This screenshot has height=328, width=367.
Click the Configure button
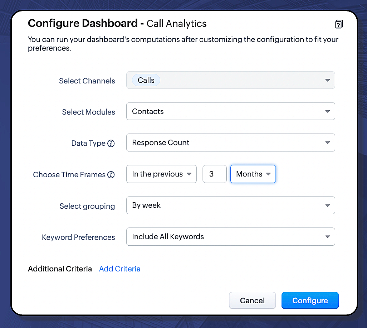tap(310, 300)
